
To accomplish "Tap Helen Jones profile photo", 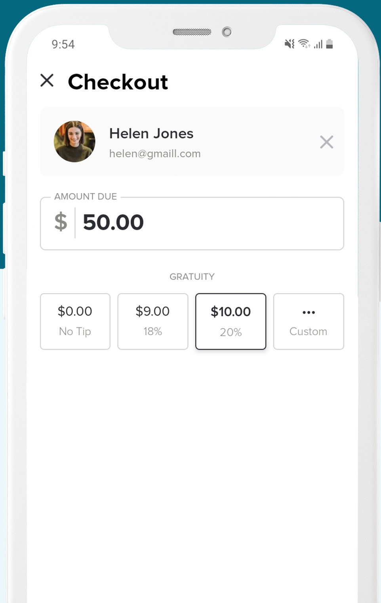I will (74, 141).
